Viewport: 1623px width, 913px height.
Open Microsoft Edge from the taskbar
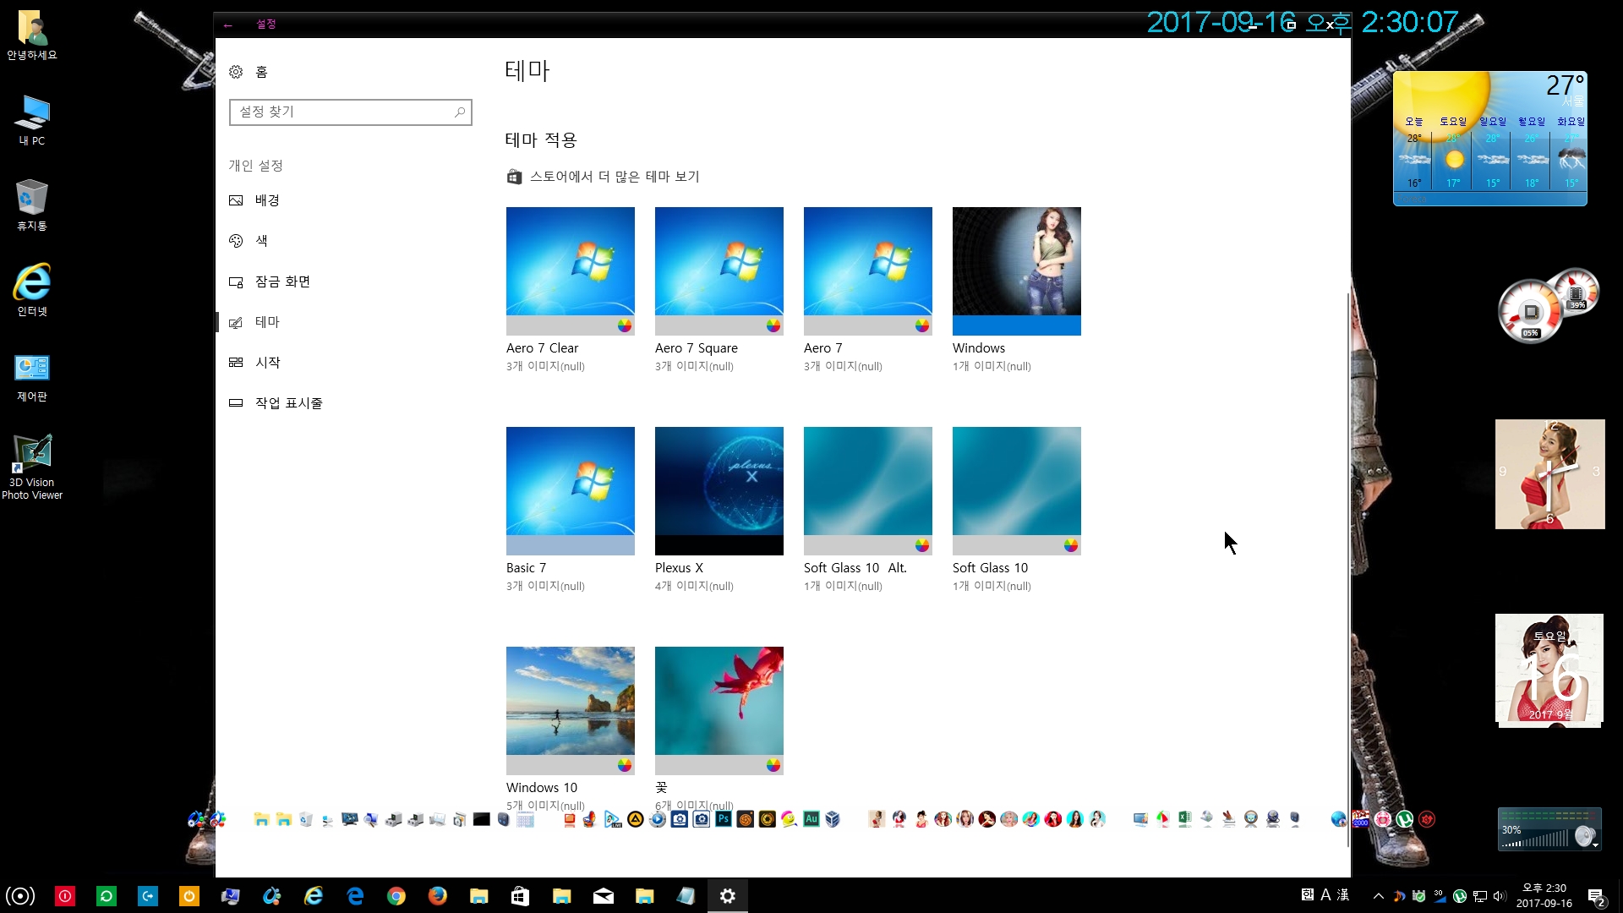pos(355,896)
